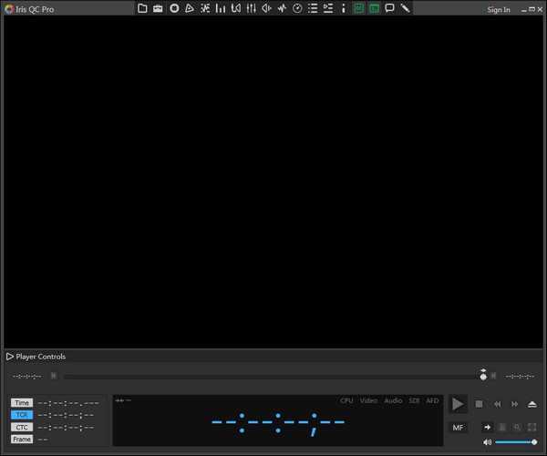Image resolution: width=547 pixels, height=456 pixels.
Task: Toggle fullscreen with the corners icon
Action: click(x=532, y=427)
